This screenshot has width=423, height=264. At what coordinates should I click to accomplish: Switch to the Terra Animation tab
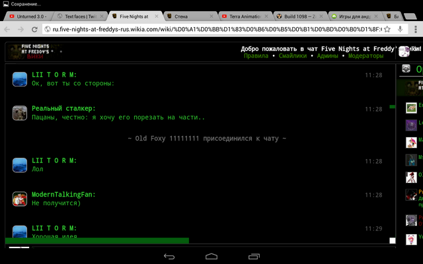244,16
